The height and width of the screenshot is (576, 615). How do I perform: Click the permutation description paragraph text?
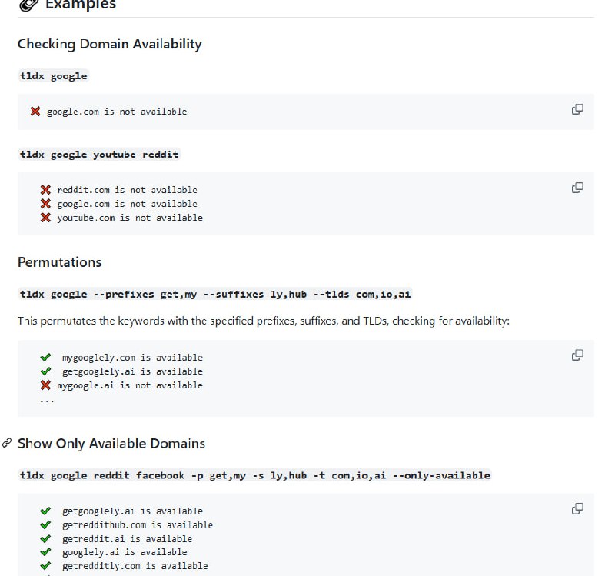coord(263,321)
